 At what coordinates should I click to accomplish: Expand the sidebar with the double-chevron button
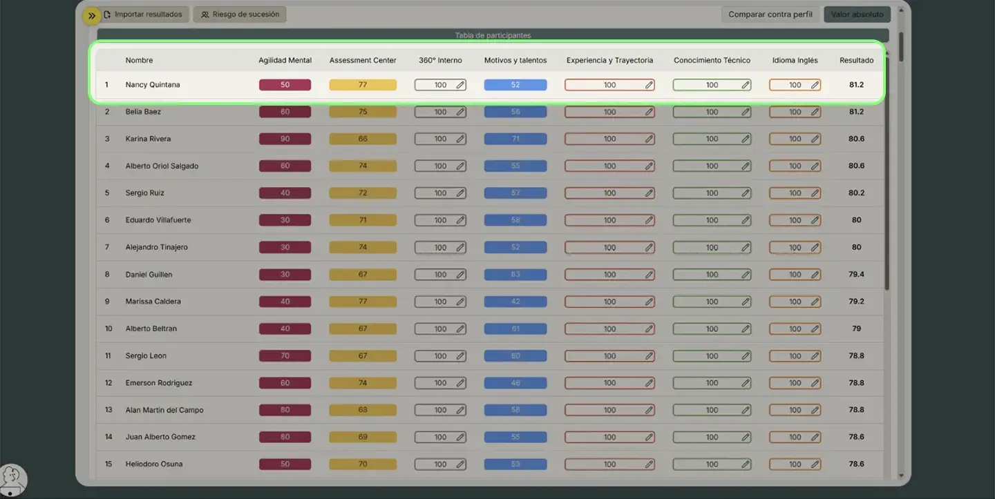92,15
